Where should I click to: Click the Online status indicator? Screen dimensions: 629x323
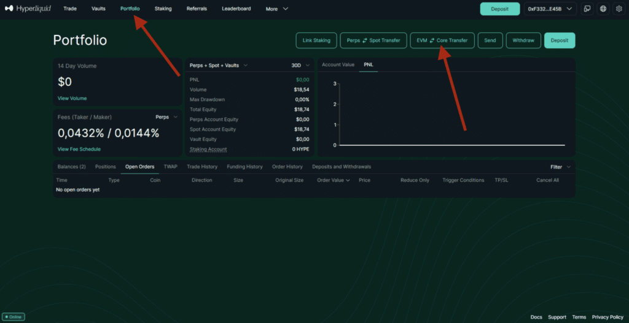pos(14,317)
